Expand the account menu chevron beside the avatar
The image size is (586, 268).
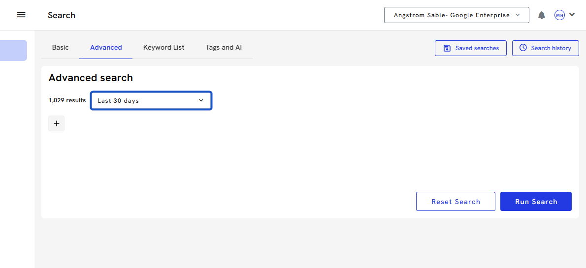pos(572,15)
